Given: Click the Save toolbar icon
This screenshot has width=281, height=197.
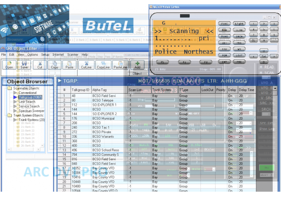Looking at the screenshot, I should tap(24, 64).
